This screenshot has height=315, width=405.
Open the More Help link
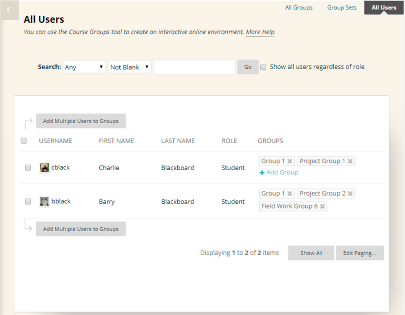260,32
